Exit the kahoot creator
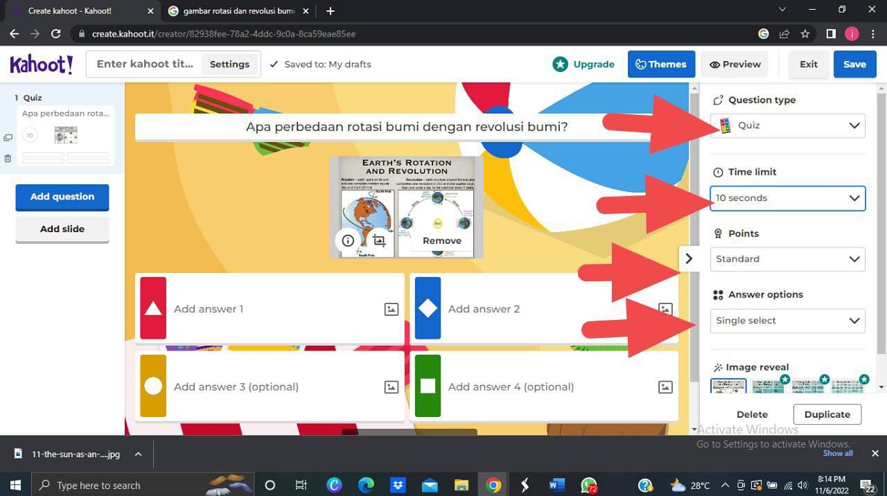This screenshot has height=496, width=887. [809, 64]
